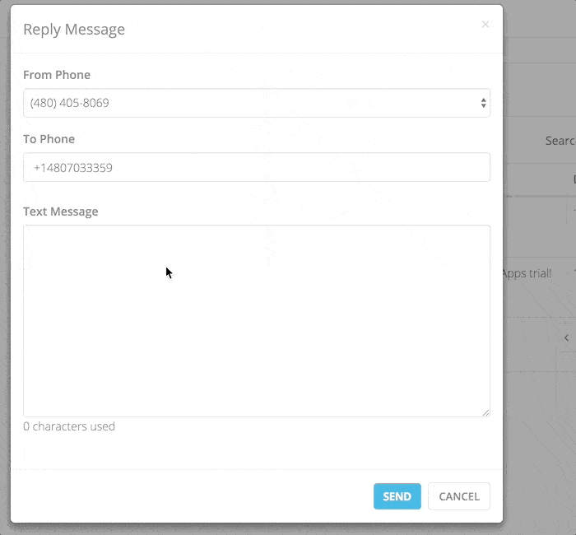Click the SEND button
Image resolution: width=576 pixels, height=535 pixels.
397,496
